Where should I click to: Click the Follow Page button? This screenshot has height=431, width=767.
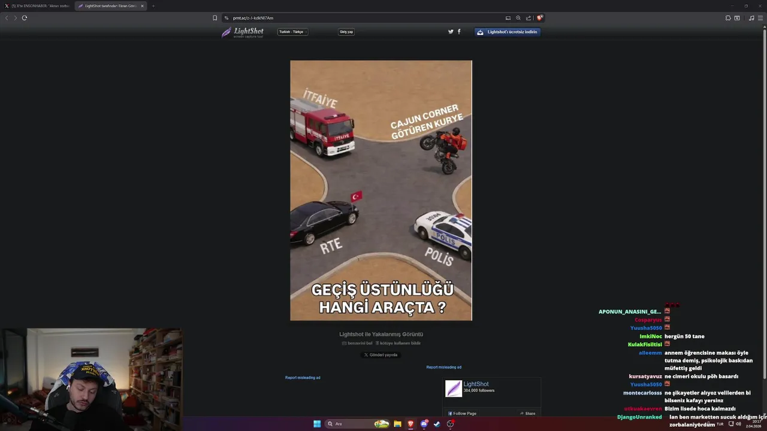pyautogui.click(x=462, y=414)
